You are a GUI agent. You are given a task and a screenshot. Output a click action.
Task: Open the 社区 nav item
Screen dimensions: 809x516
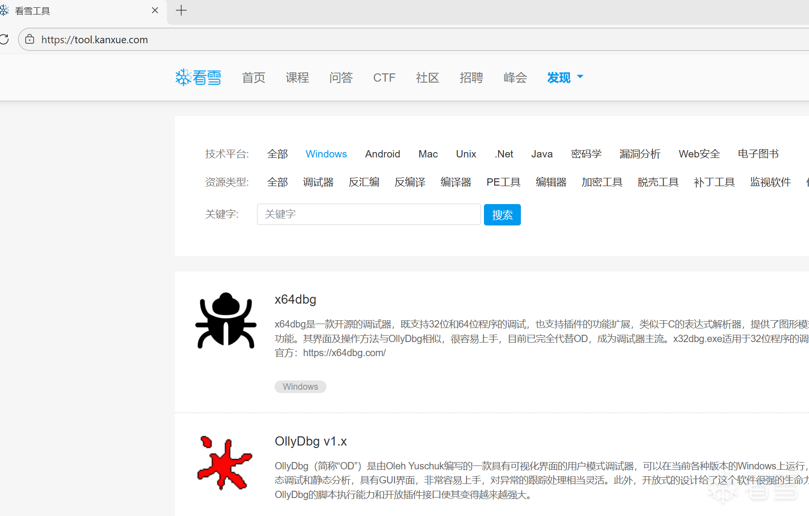tap(428, 77)
